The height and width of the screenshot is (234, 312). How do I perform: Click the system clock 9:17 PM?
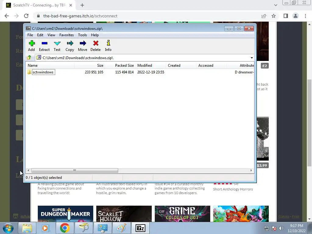pyautogui.click(x=296, y=226)
